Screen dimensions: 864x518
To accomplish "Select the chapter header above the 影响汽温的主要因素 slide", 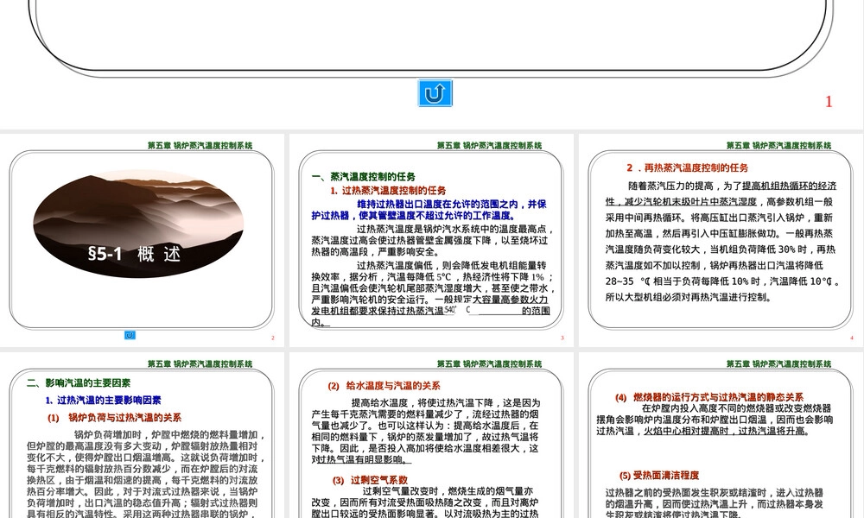I will (200, 363).
